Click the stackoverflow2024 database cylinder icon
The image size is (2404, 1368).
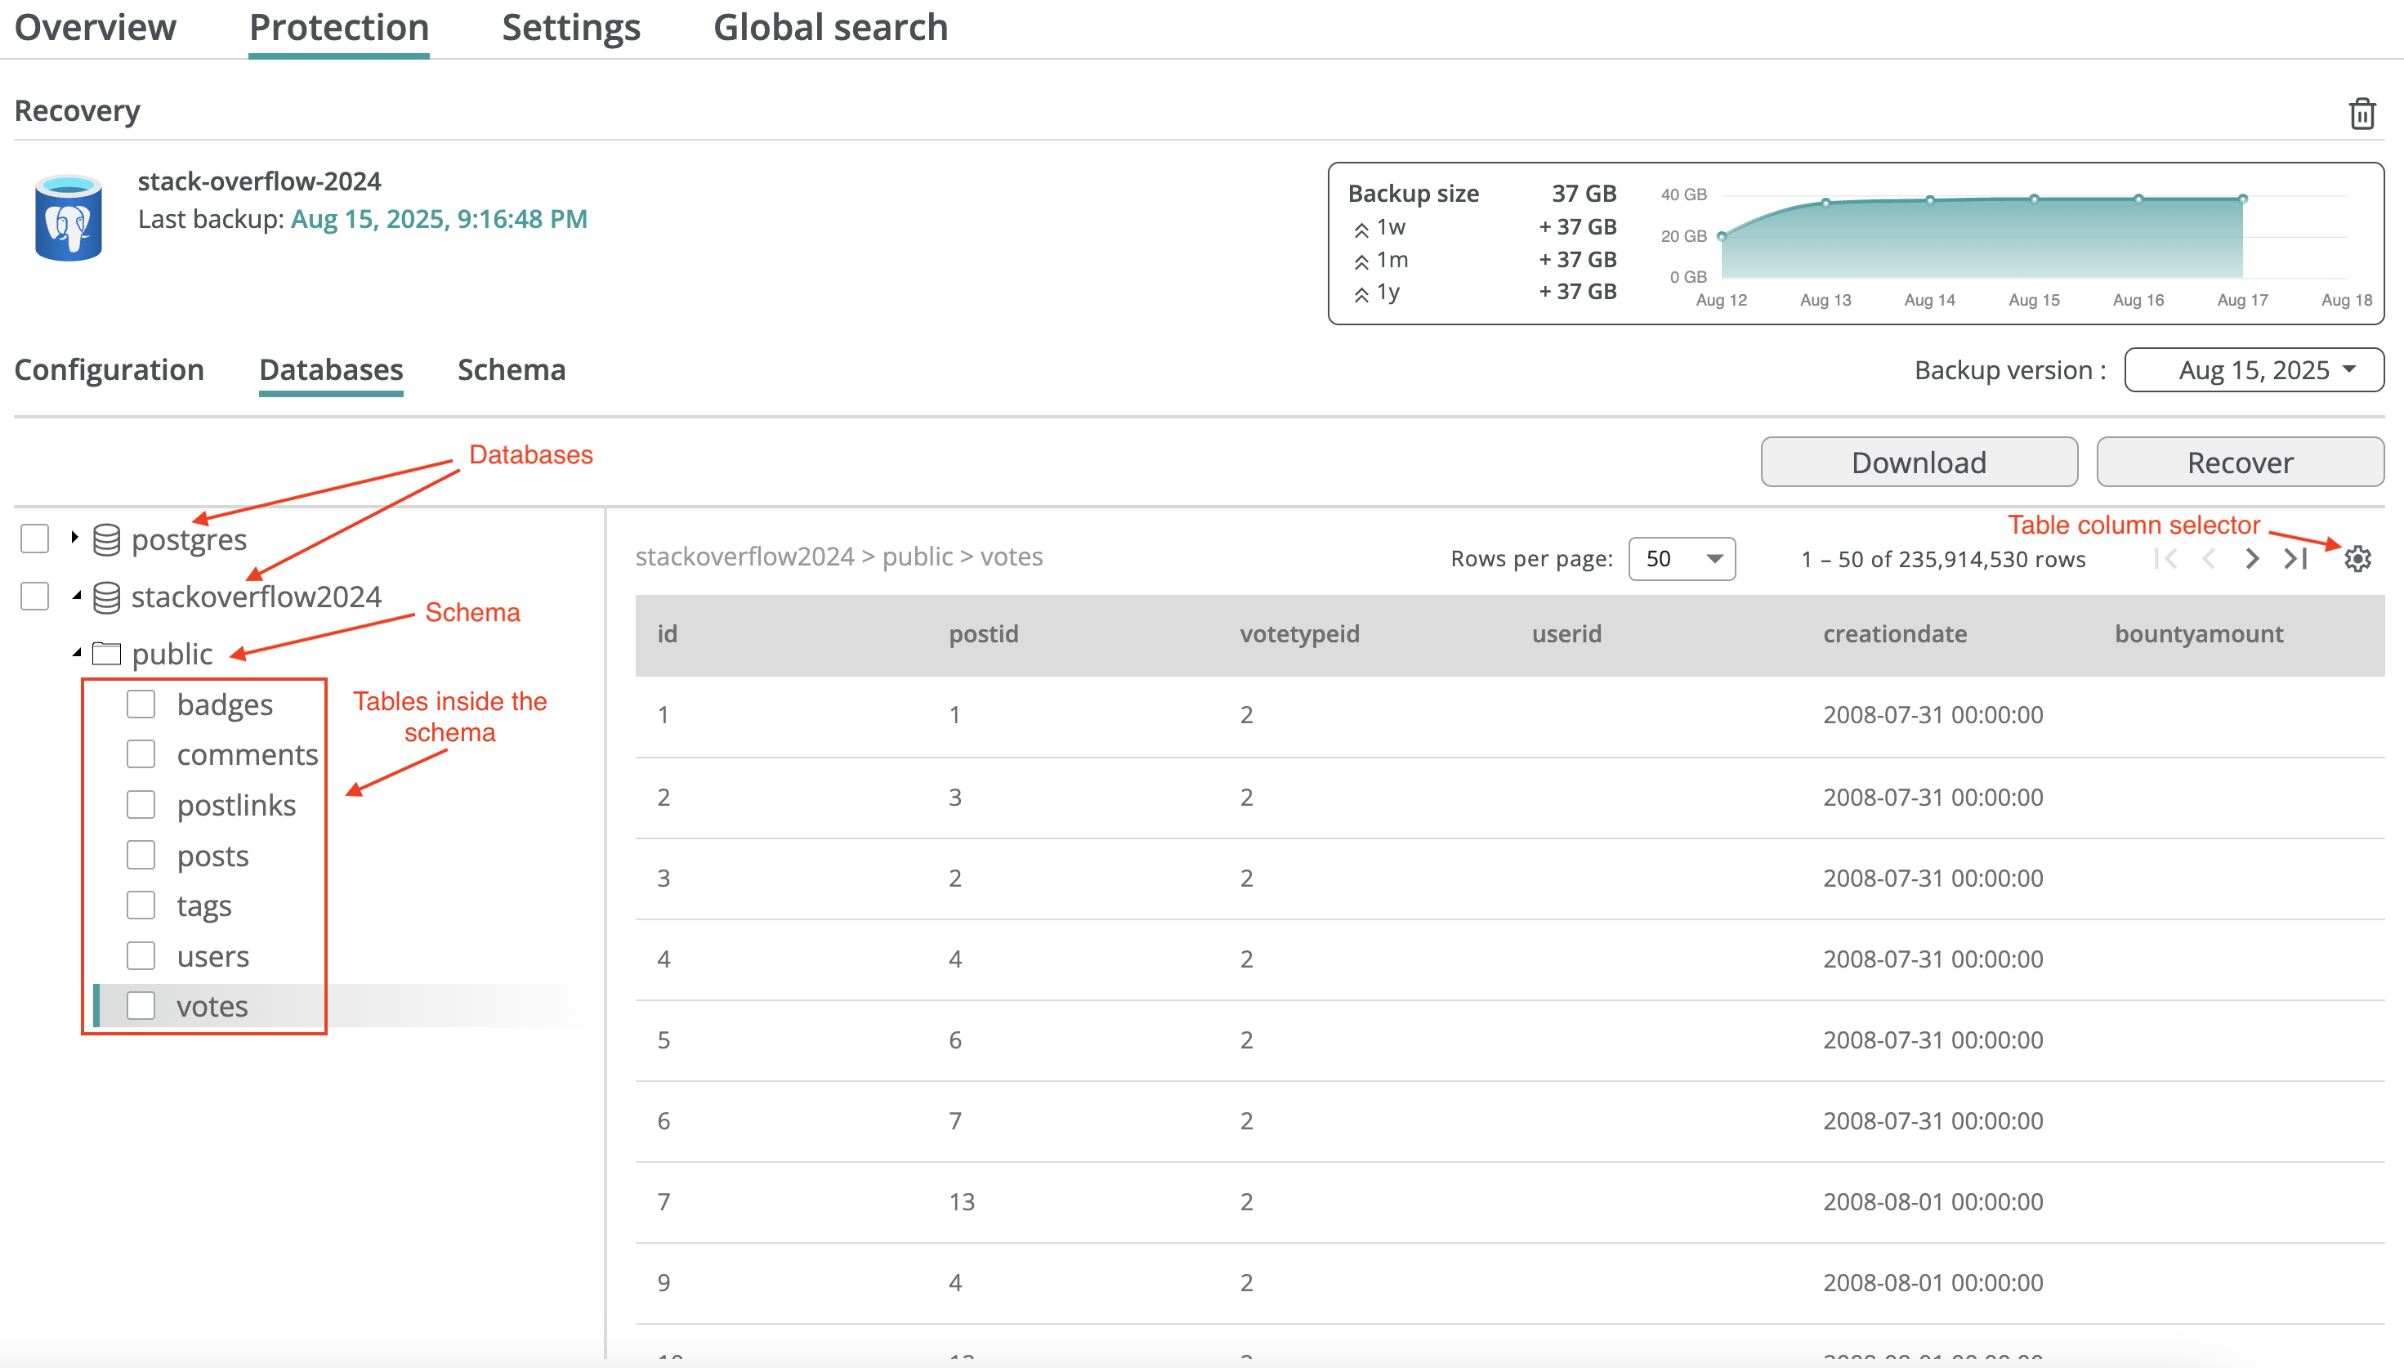106,597
